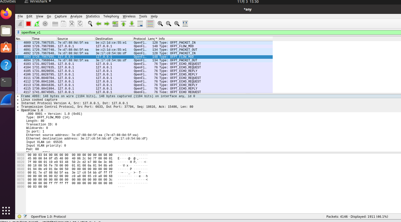Sort packets by the No. column

pos(23,39)
